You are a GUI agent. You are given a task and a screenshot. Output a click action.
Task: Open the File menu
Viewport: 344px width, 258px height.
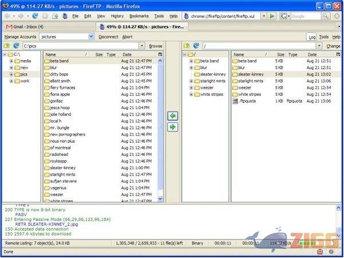pyautogui.click(x=75, y=16)
